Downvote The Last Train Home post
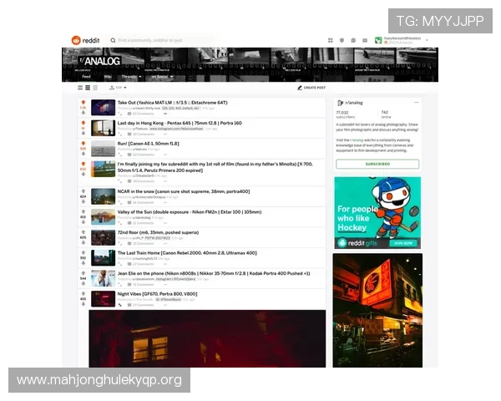501x401 pixels. [x=83, y=263]
